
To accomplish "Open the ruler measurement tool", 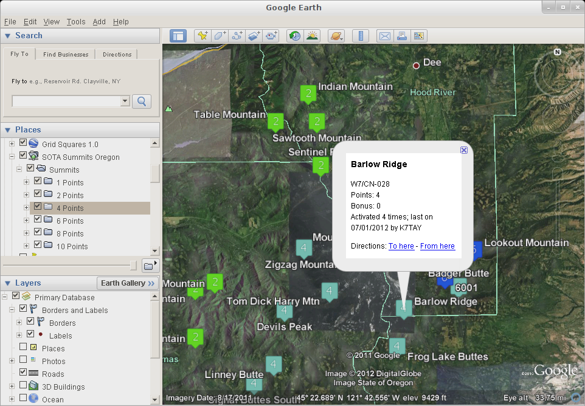I will pyautogui.click(x=361, y=36).
